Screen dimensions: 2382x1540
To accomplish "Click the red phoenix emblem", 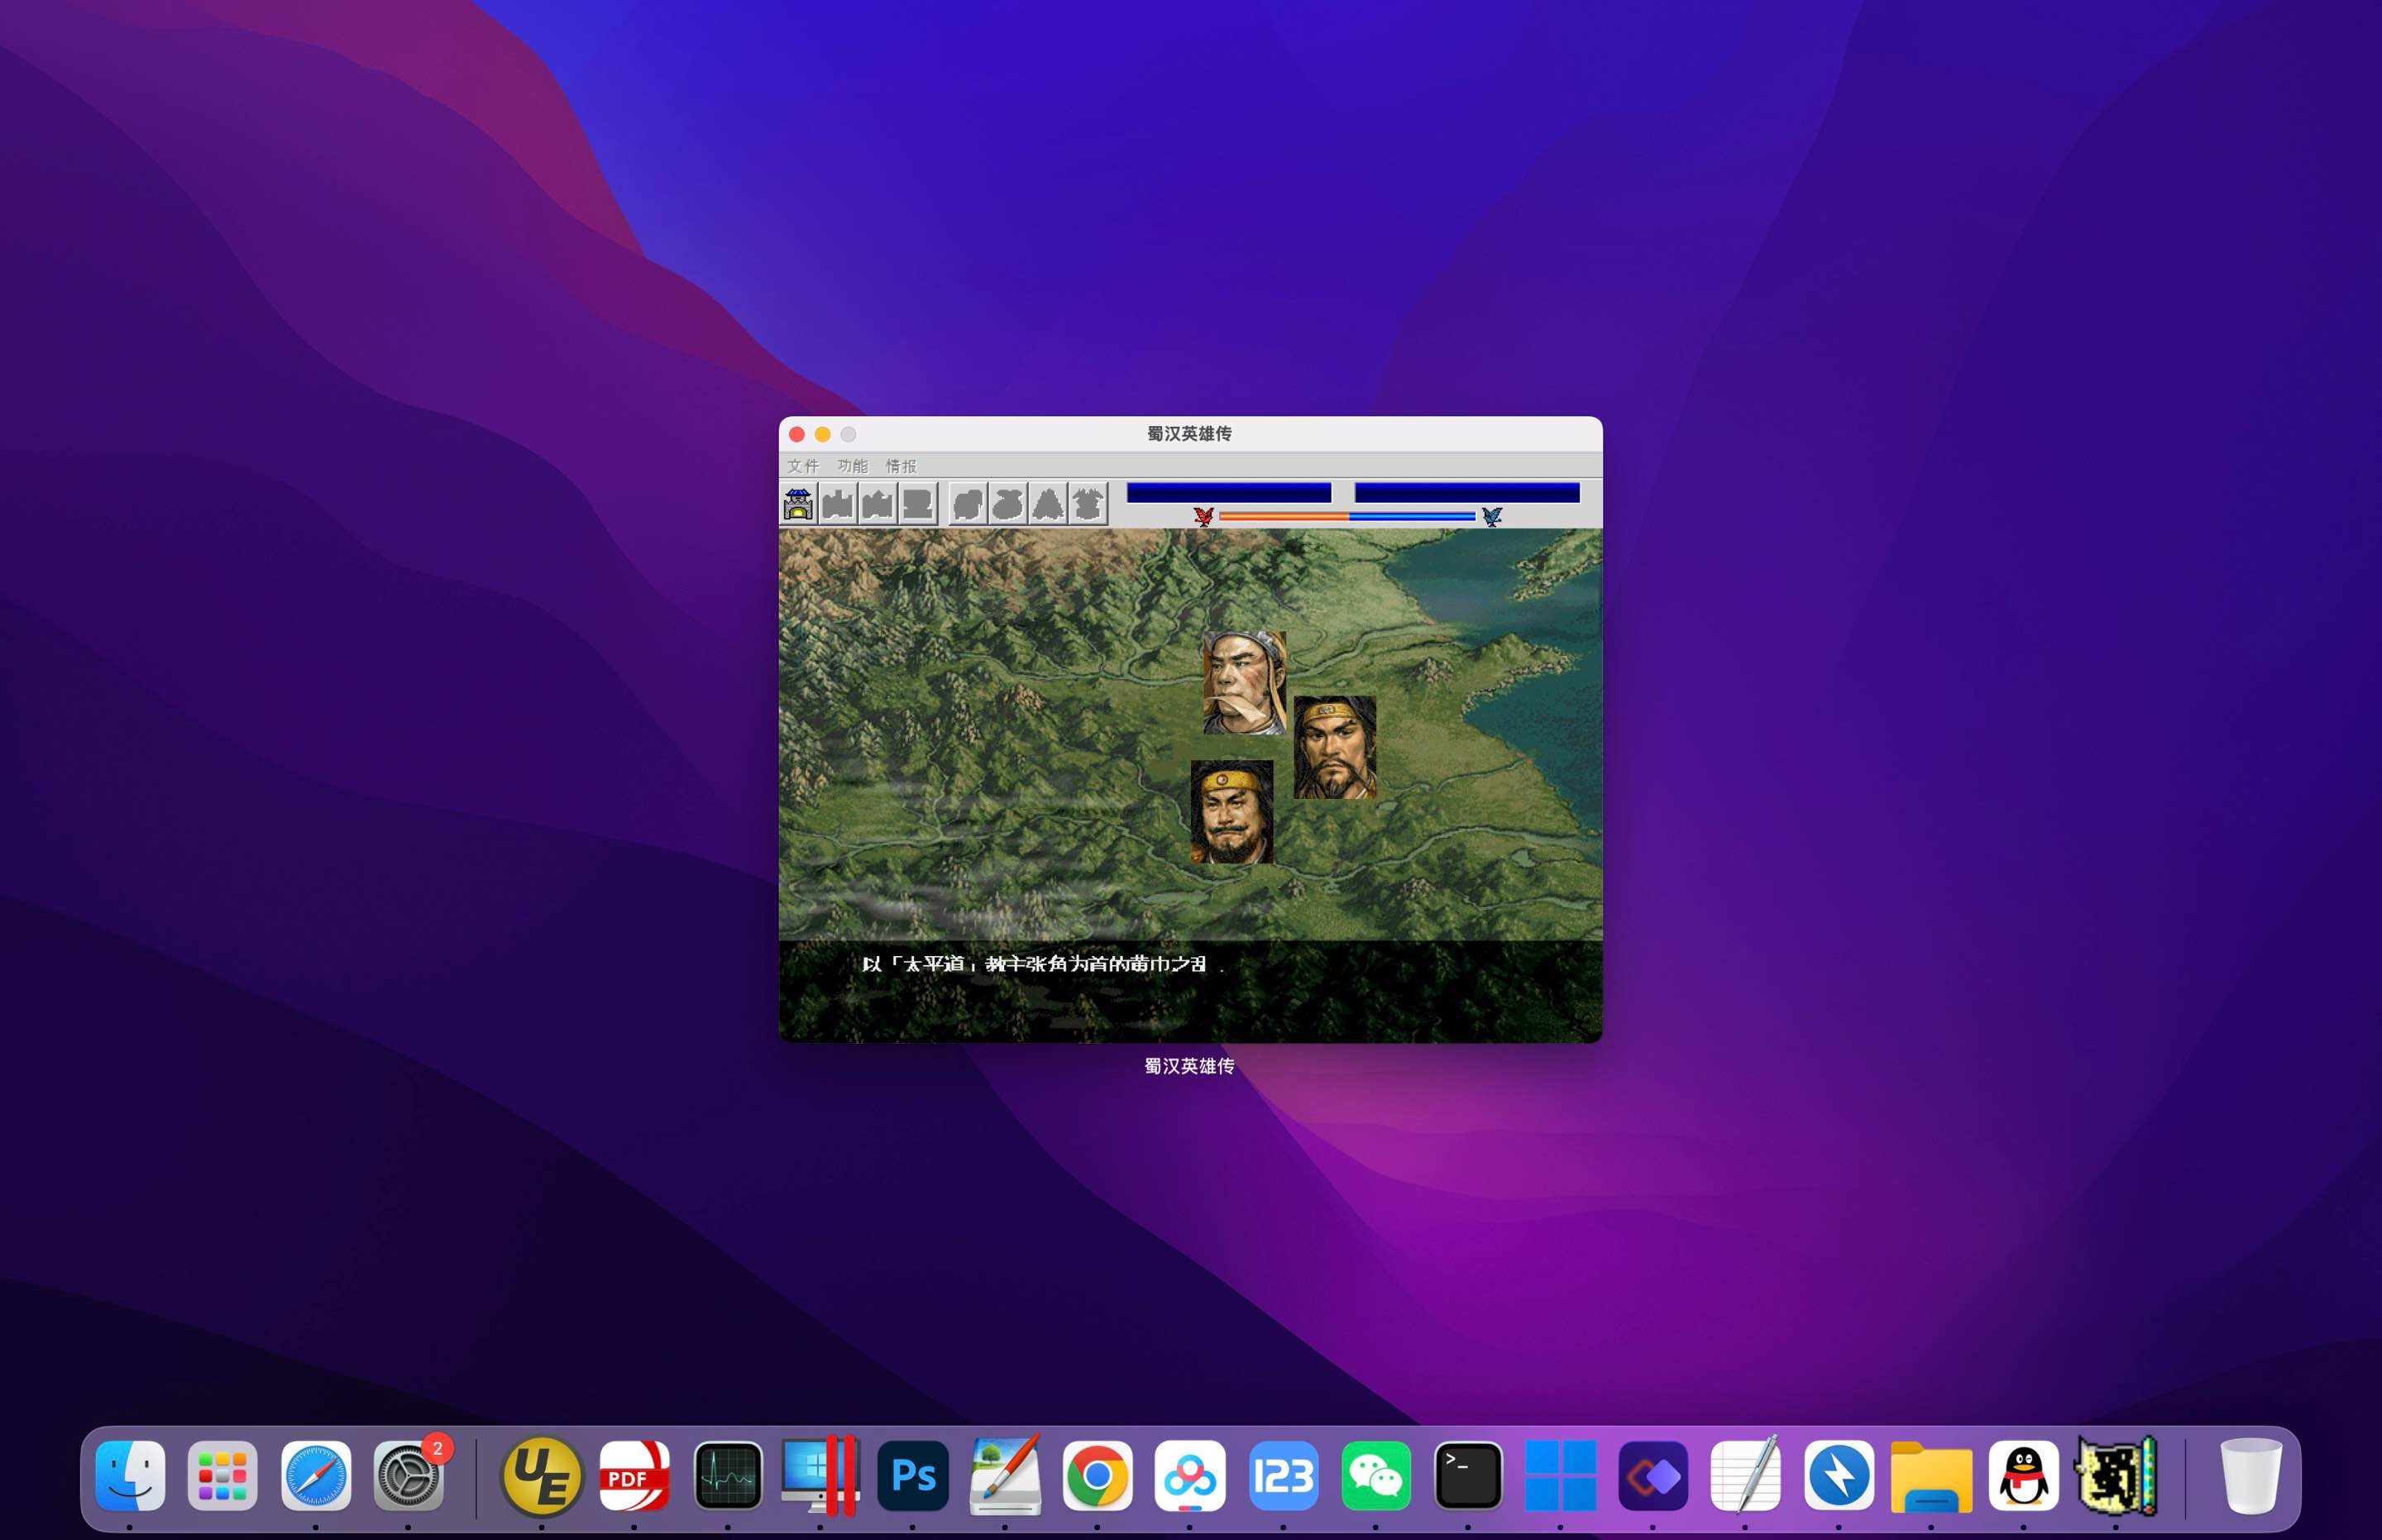I will pos(1204,516).
